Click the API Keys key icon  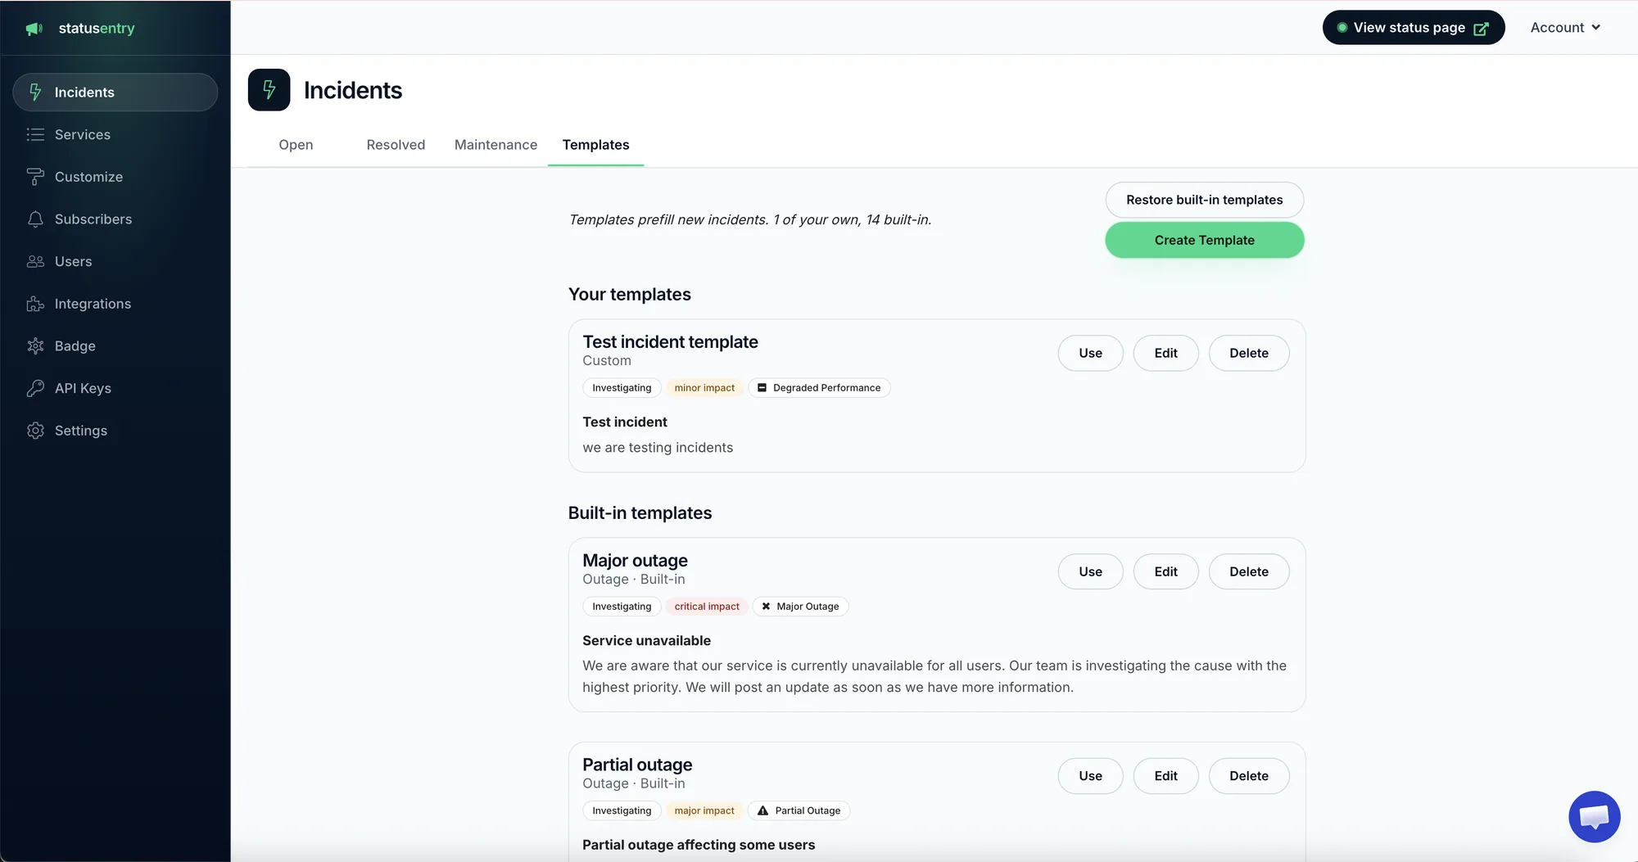coord(35,388)
